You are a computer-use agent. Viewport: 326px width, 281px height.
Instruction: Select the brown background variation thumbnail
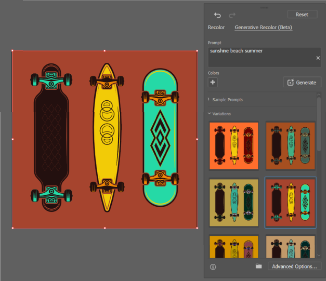coord(290,145)
